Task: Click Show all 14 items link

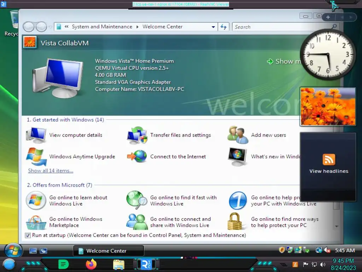Action: 51,171
